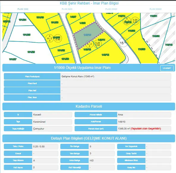Click the 'Detaylı Plan Bilgileri' section header
The height and width of the screenshot is (173, 176).
(x=89, y=138)
